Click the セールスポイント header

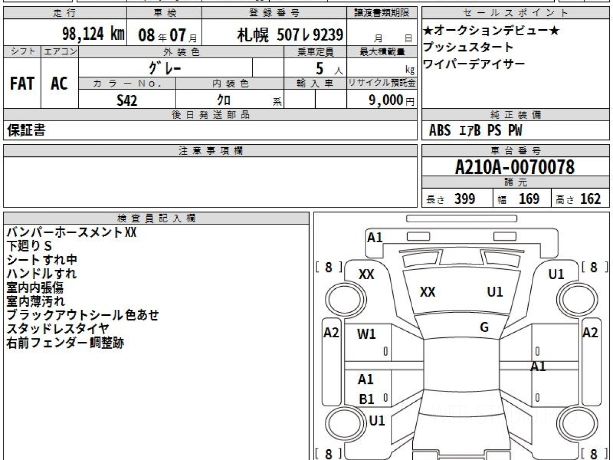(x=515, y=13)
